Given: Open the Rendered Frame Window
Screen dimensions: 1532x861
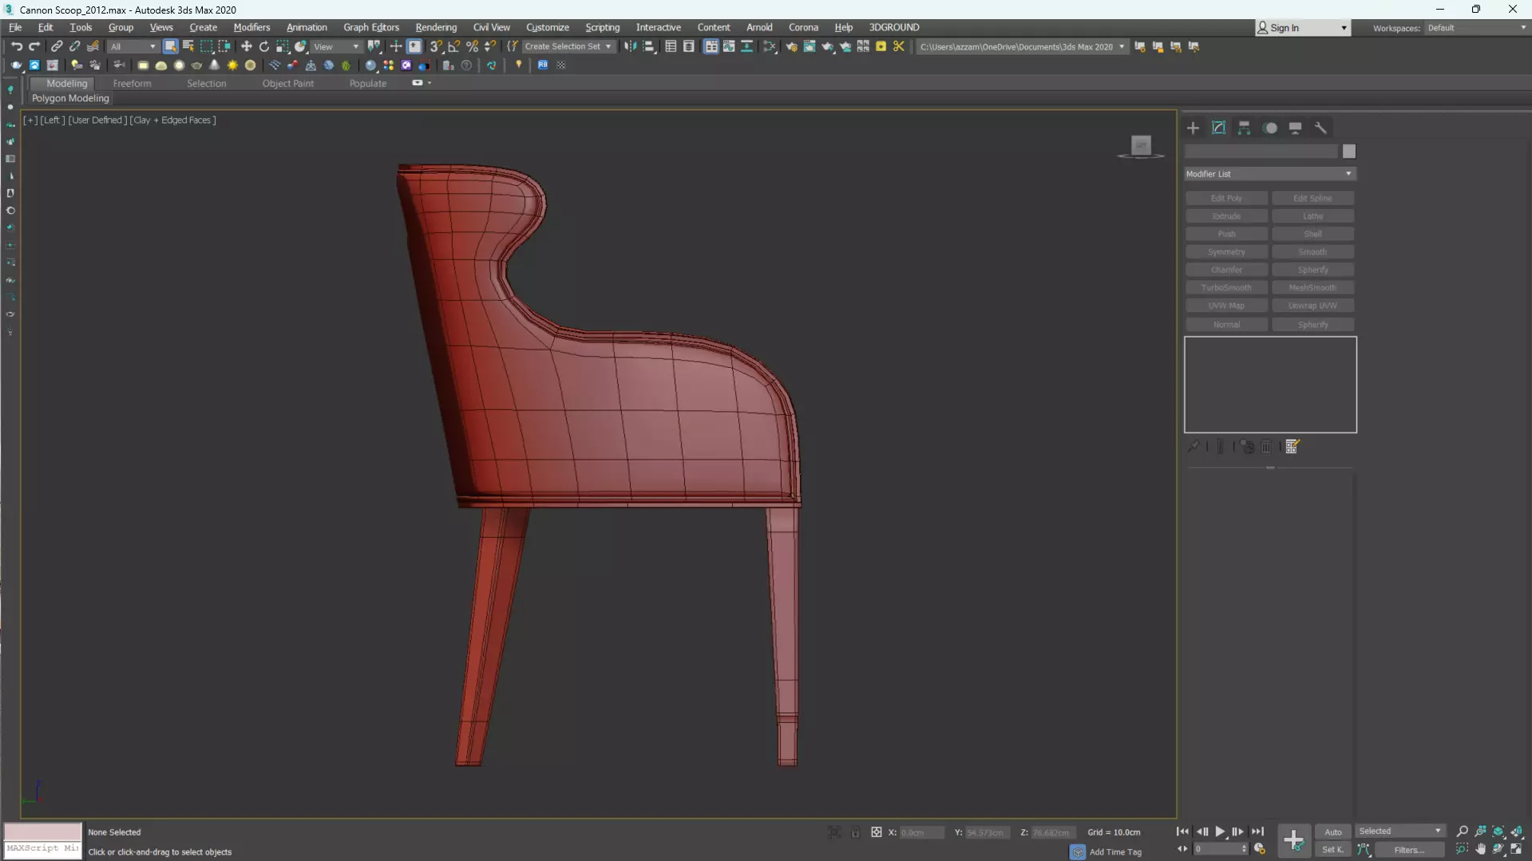Looking at the screenshot, I should pos(810,46).
